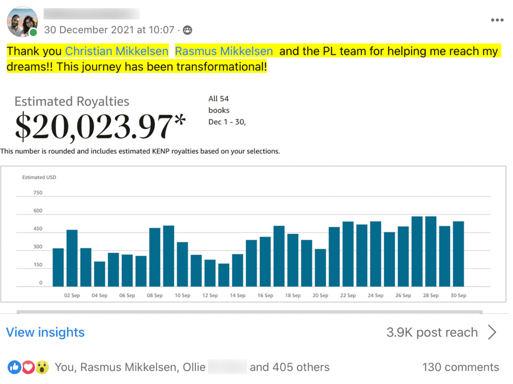Open Rasmus Mikkelsen's tagged profile in post text
Screen dimensions: 513x384
click(x=224, y=51)
